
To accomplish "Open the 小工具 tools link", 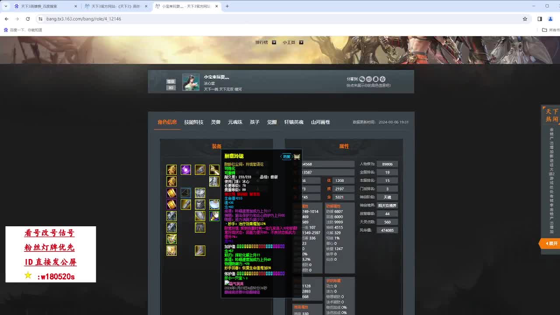I will pos(289,42).
